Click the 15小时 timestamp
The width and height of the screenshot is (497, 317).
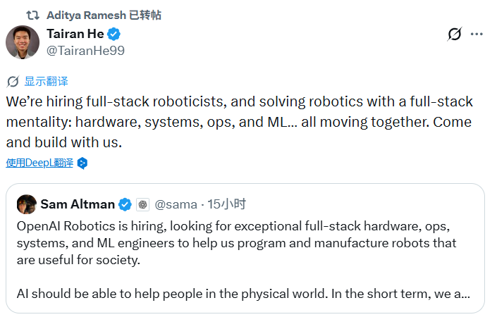pos(227,204)
